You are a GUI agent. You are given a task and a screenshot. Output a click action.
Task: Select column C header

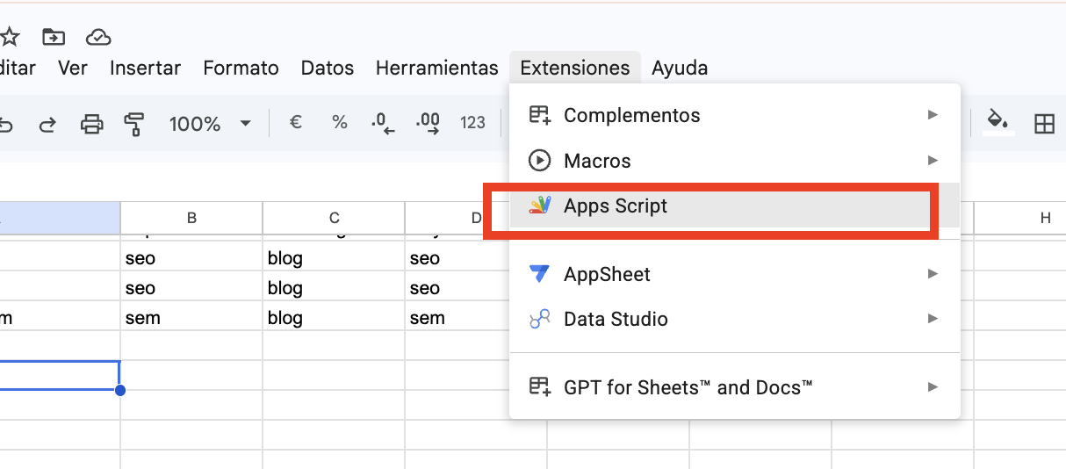[x=334, y=218]
